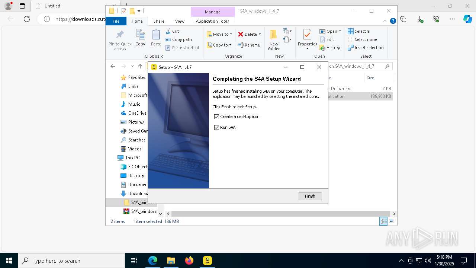Open Explorer Help question mark icon
The height and width of the screenshot is (268, 476).
(393, 21)
